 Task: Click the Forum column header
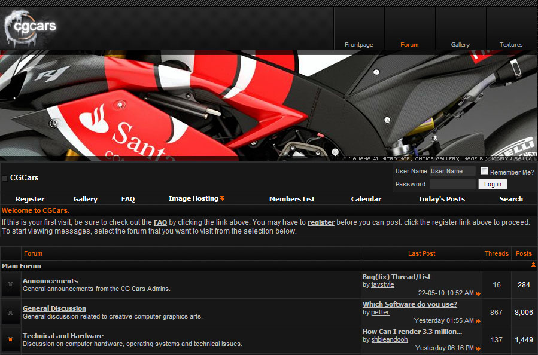[x=33, y=253]
